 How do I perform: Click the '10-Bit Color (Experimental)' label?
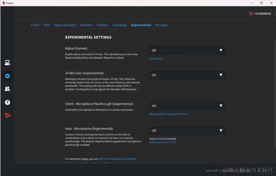(84, 73)
